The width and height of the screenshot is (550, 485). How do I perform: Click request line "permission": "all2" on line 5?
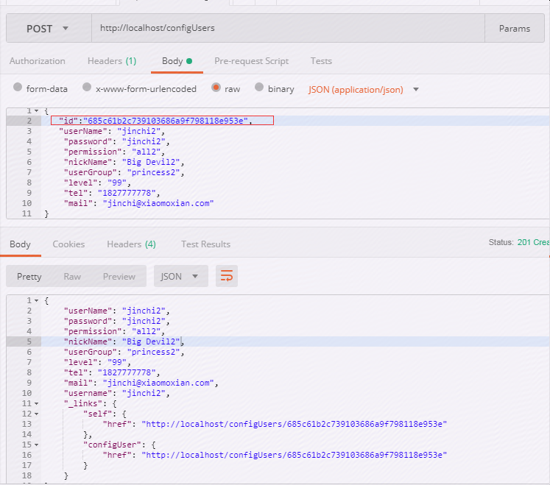tap(114, 152)
